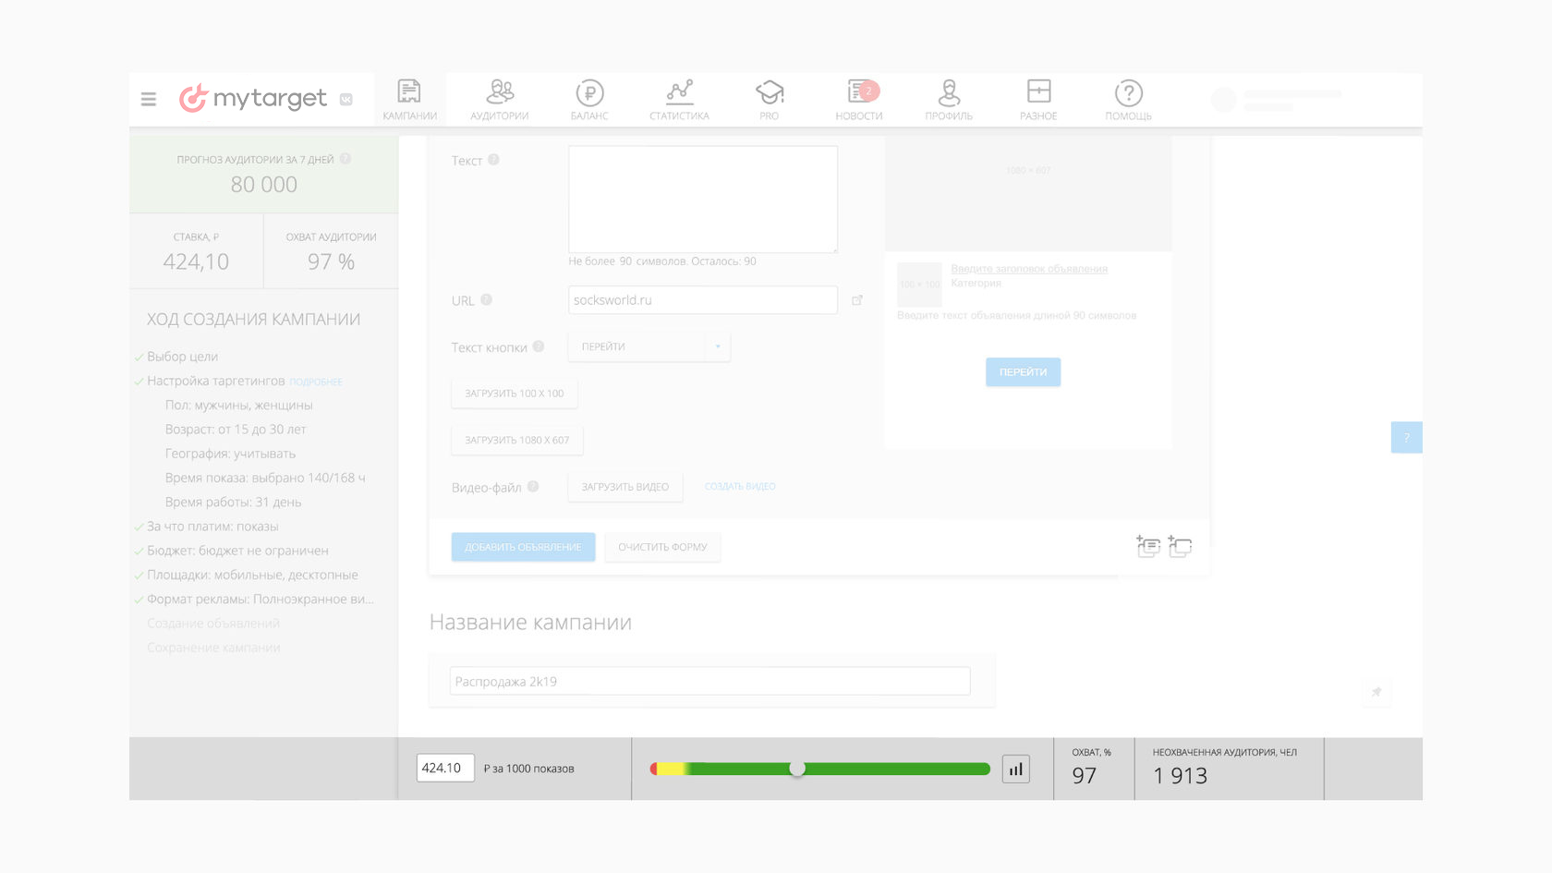Open the Разное section icon
The image size is (1552, 873).
[1038, 99]
